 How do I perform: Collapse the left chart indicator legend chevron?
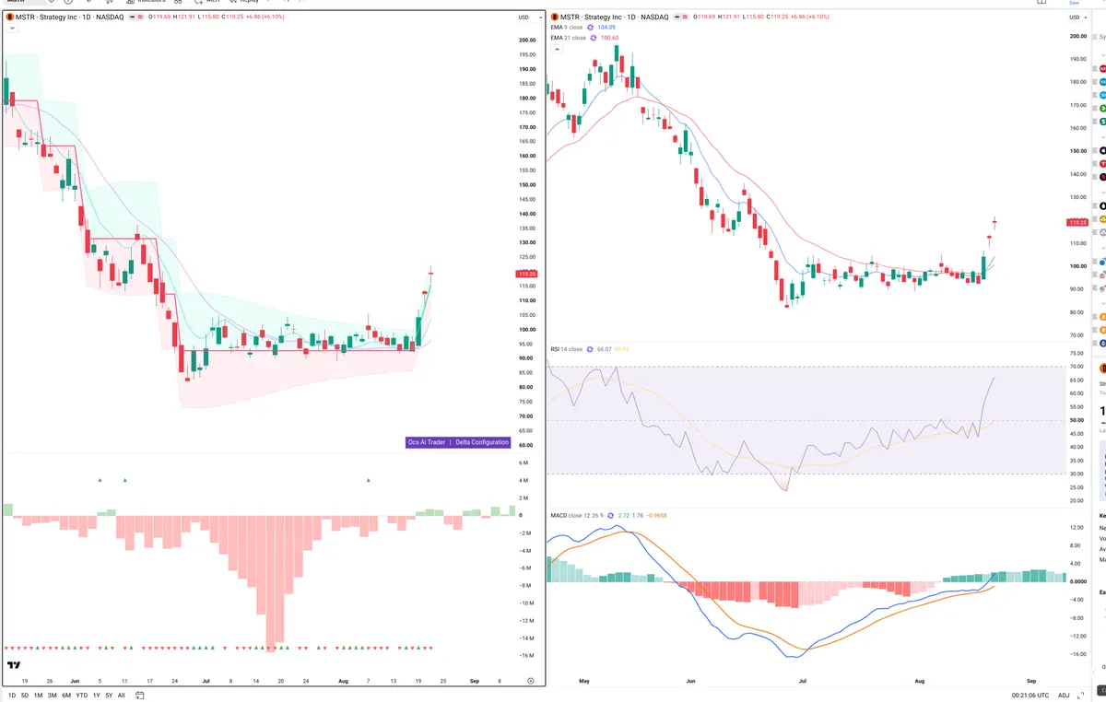click(11, 29)
